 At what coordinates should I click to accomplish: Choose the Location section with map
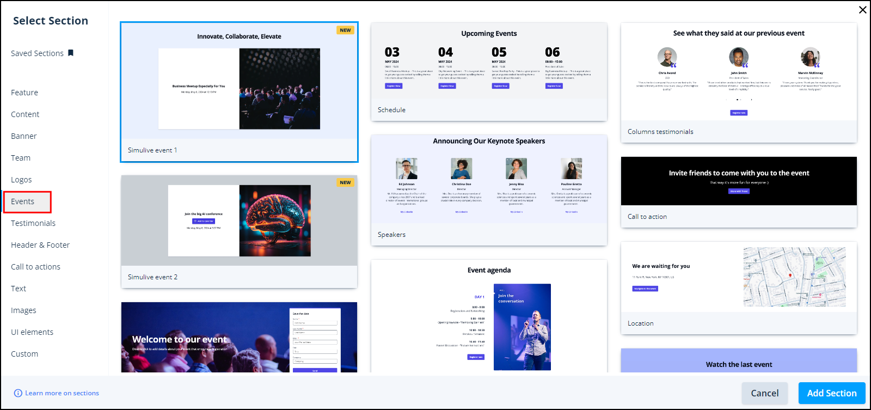coord(739,283)
